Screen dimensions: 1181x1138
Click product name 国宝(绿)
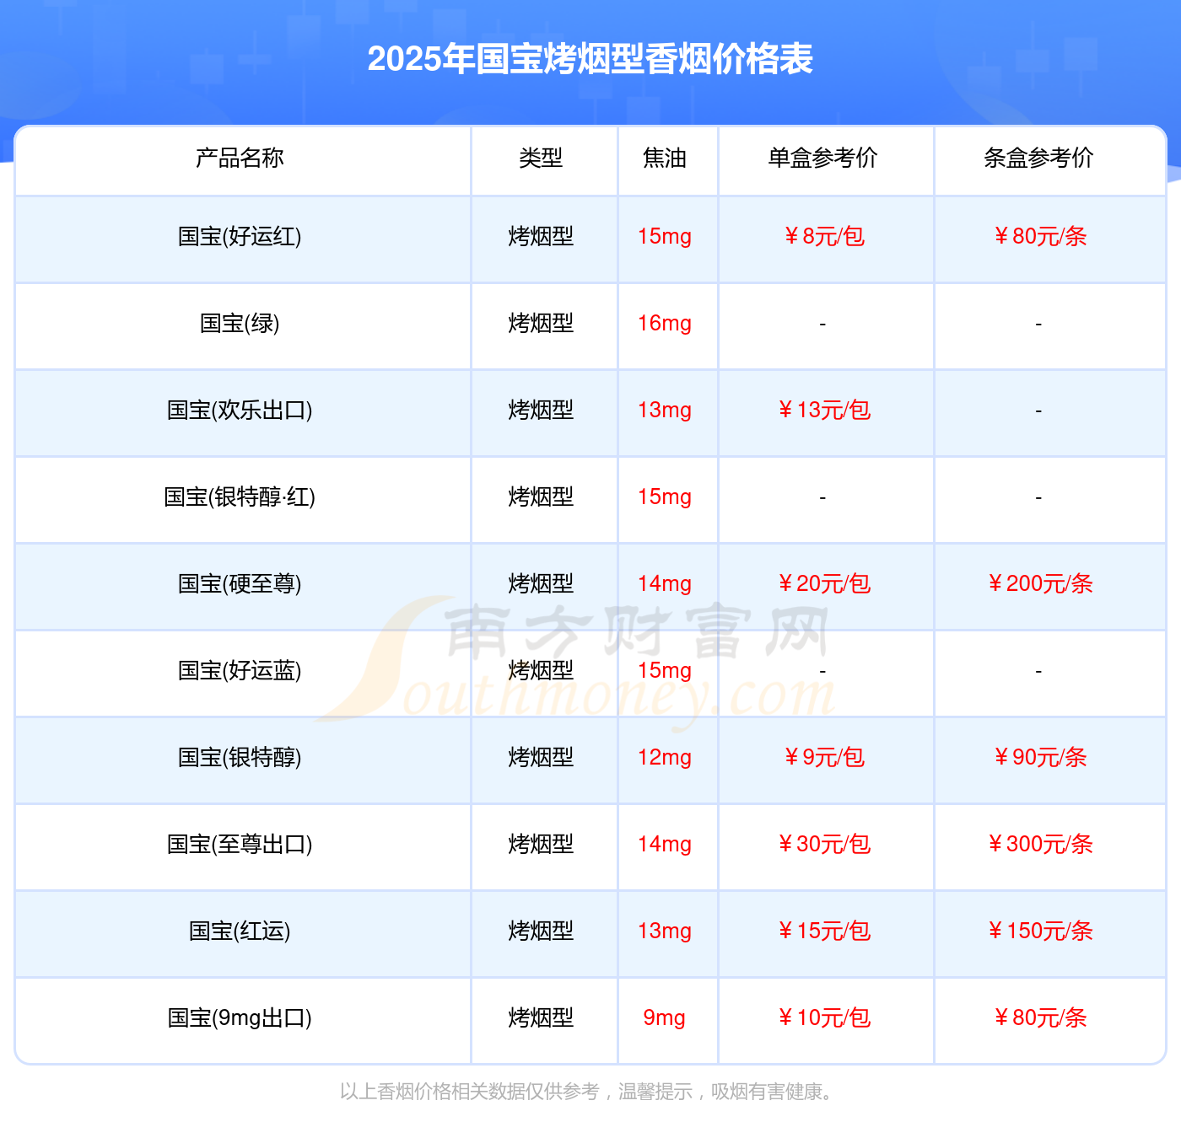(x=240, y=324)
